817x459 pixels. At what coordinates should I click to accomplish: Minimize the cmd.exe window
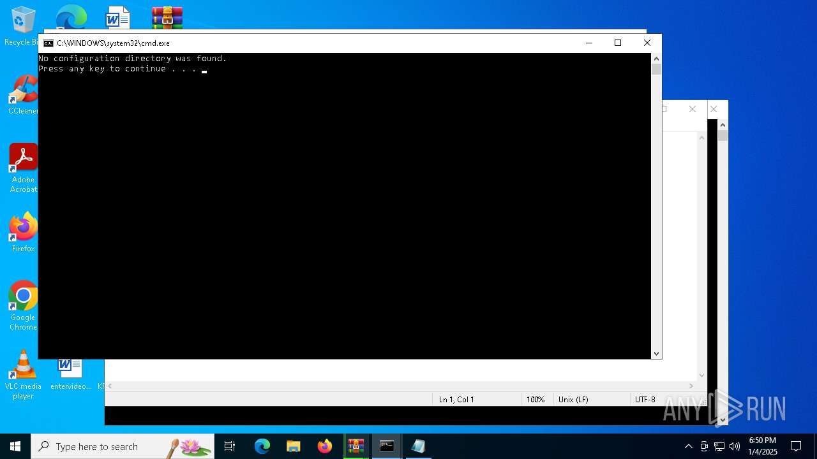(x=589, y=43)
